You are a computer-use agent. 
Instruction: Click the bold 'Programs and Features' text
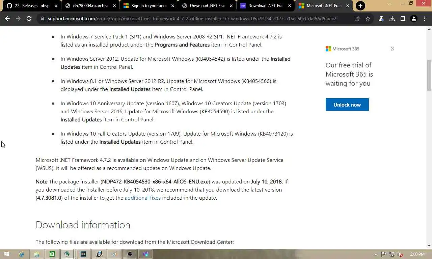pyautogui.click(x=182, y=45)
